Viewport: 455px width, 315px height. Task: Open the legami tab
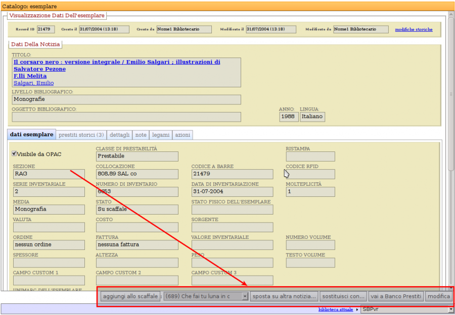pos(161,135)
